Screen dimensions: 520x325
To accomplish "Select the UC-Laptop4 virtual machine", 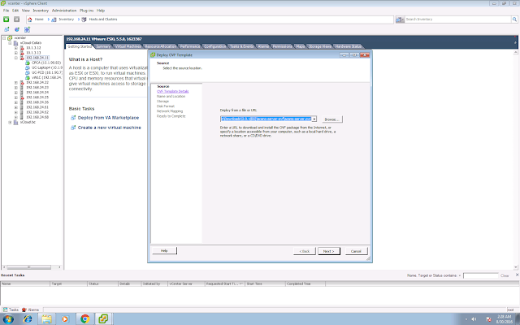I will tap(47, 67).
